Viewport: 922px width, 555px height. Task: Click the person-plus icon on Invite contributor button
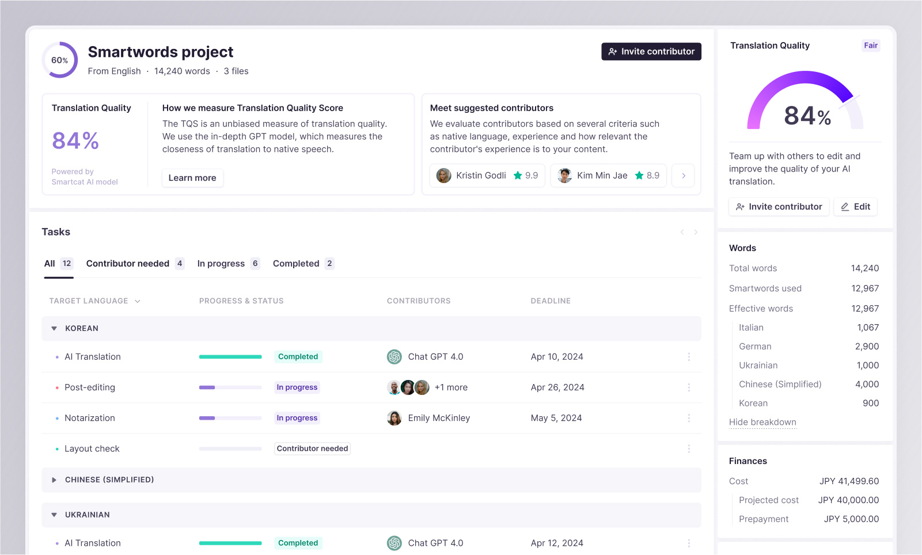(x=612, y=51)
